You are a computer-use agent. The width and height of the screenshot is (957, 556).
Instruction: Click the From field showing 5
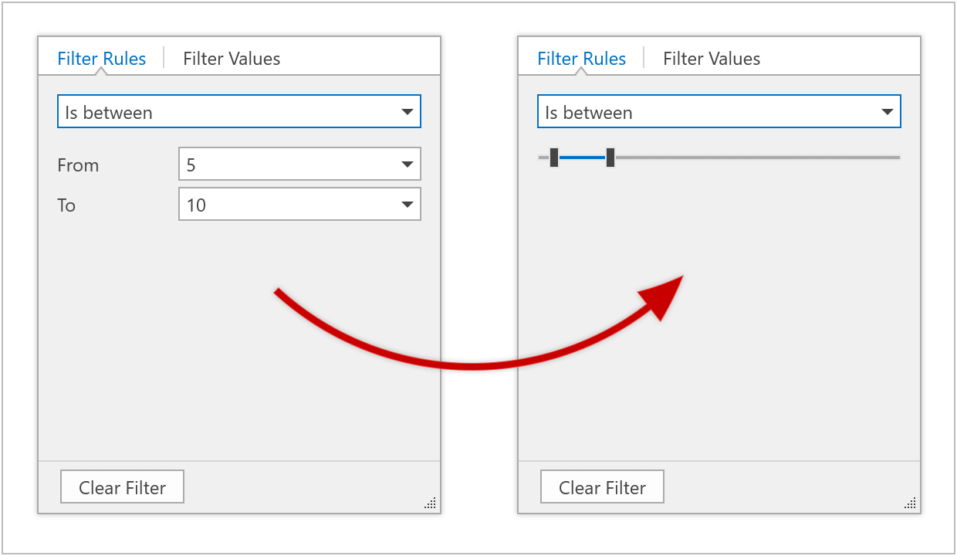[286, 164]
